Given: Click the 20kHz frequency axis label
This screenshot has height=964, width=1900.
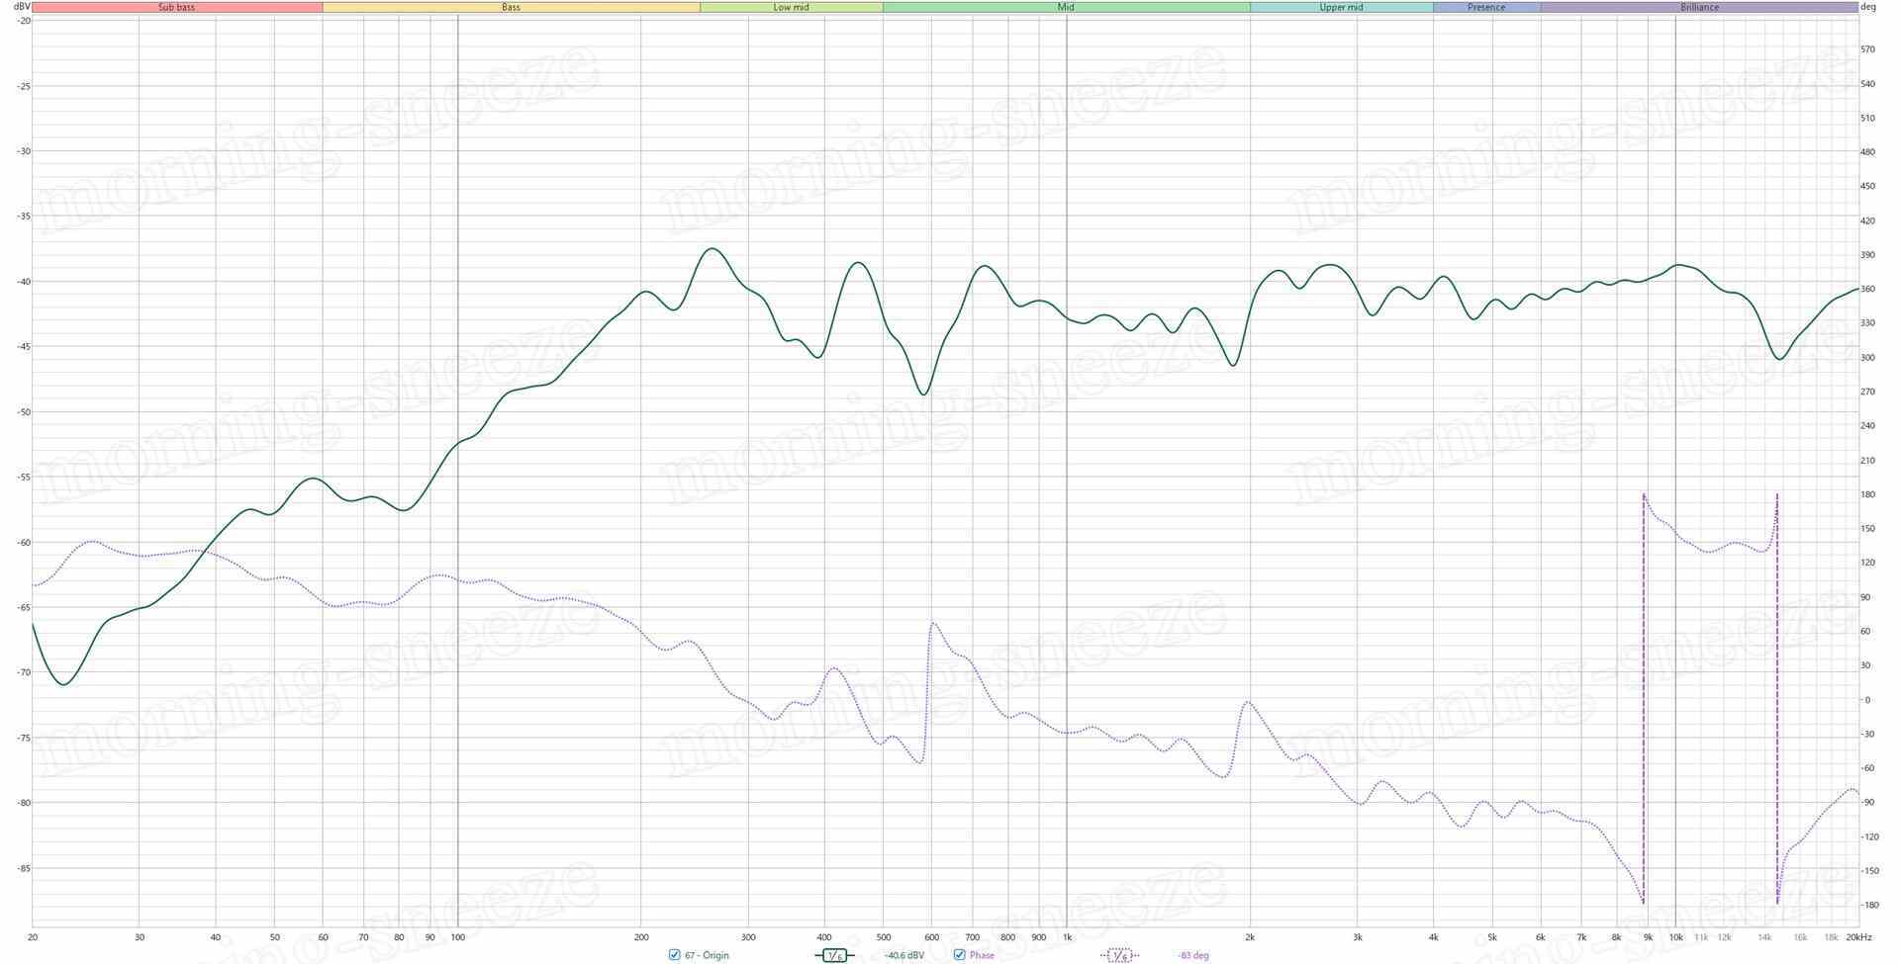Looking at the screenshot, I should (1858, 937).
